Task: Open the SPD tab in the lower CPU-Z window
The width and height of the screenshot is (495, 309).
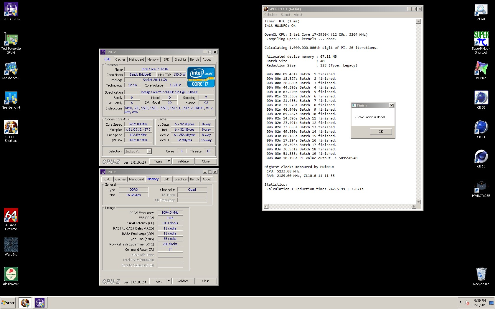Action: (x=166, y=179)
